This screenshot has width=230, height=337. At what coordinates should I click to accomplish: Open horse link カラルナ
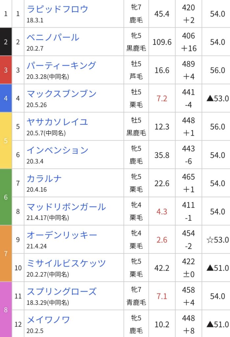click(44, 178)
